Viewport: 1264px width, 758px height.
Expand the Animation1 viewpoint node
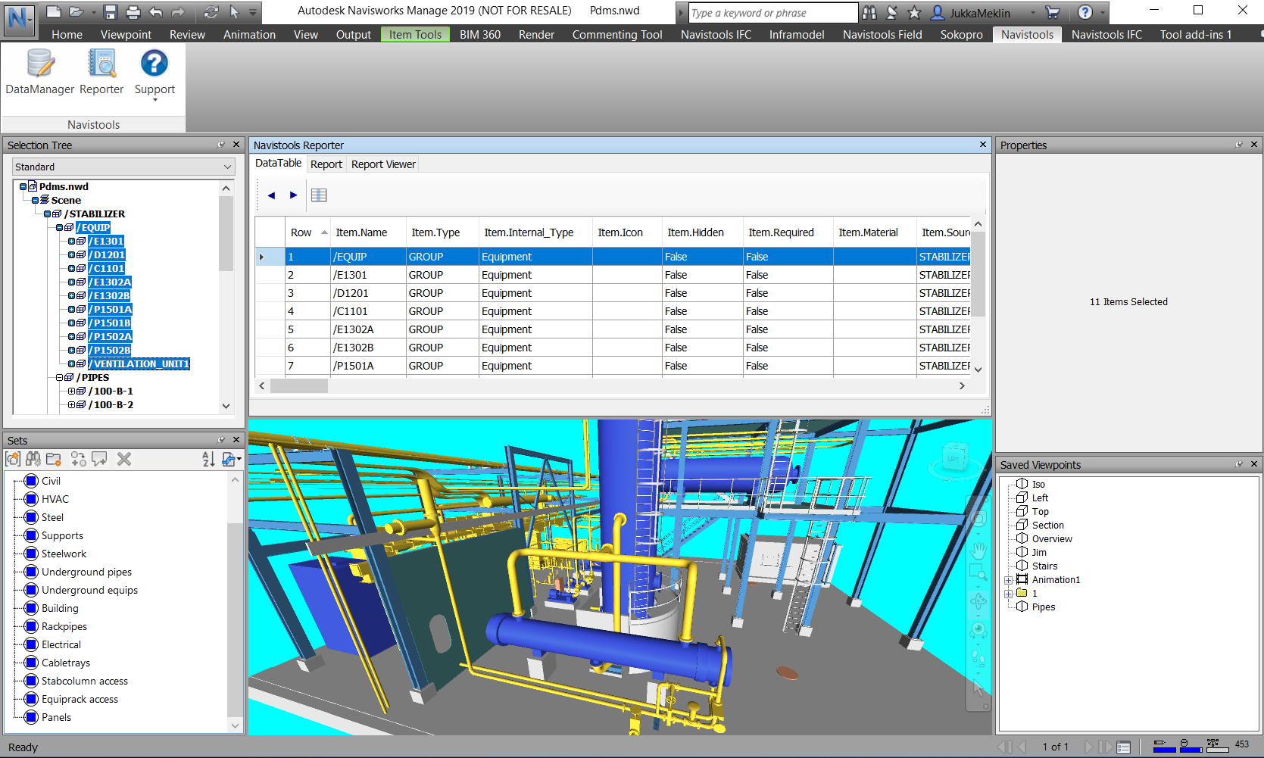click(x=1008, y=580)
